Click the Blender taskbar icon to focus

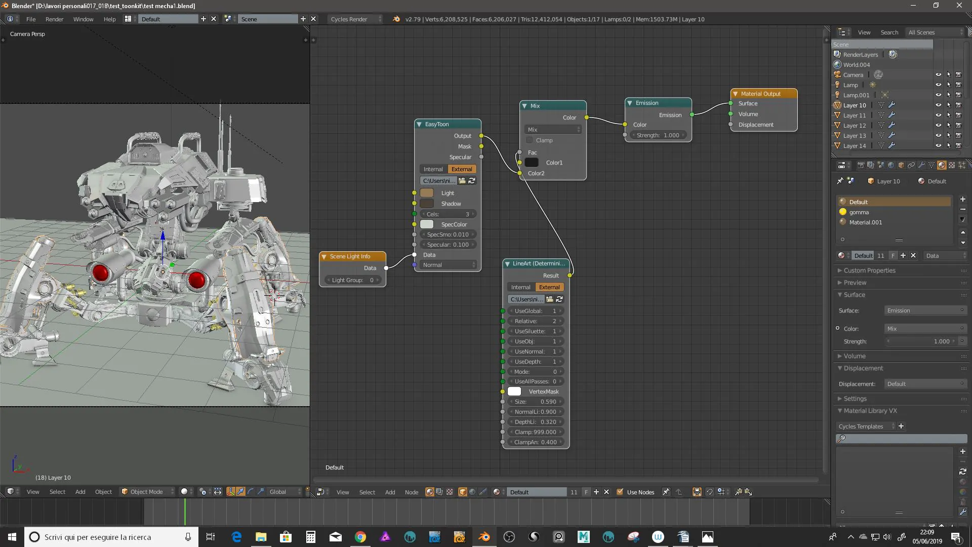484,536
